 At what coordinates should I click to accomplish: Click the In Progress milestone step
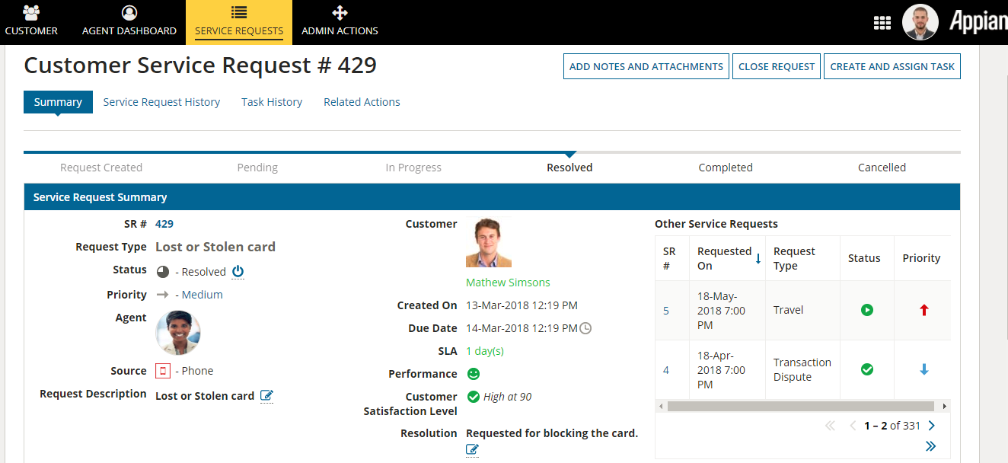(x=413, y=168)
